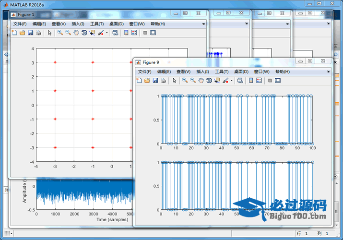The height and width of the screenshot is (240, 343).
Task: Open 窗口(W) menu in Figure 1
Action: coord(137,24)
